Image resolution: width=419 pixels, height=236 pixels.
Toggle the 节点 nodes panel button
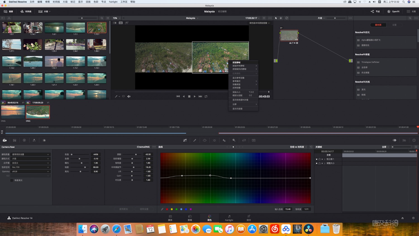point(375,11)
